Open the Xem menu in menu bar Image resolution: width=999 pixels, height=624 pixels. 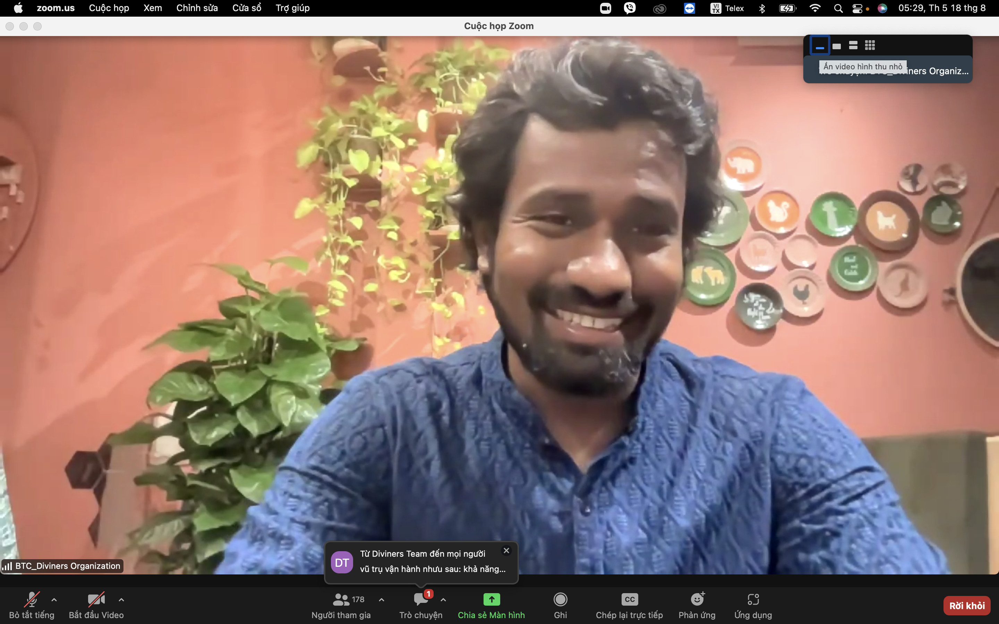[152, 8]
